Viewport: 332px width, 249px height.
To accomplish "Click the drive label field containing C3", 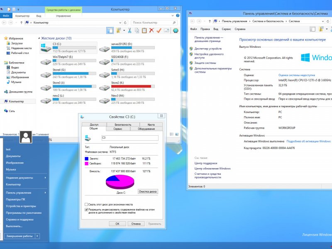I will pos(130,138).
